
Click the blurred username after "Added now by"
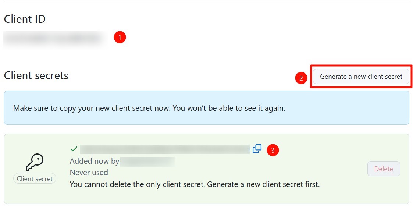click(147, 161)
